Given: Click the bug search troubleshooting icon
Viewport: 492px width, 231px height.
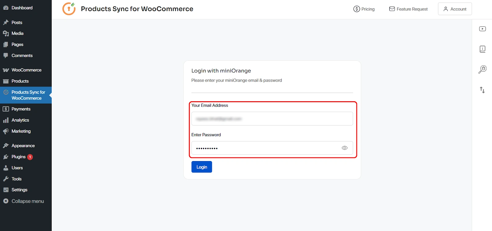Looking at the screenshot, I should [x=482, y=69].
